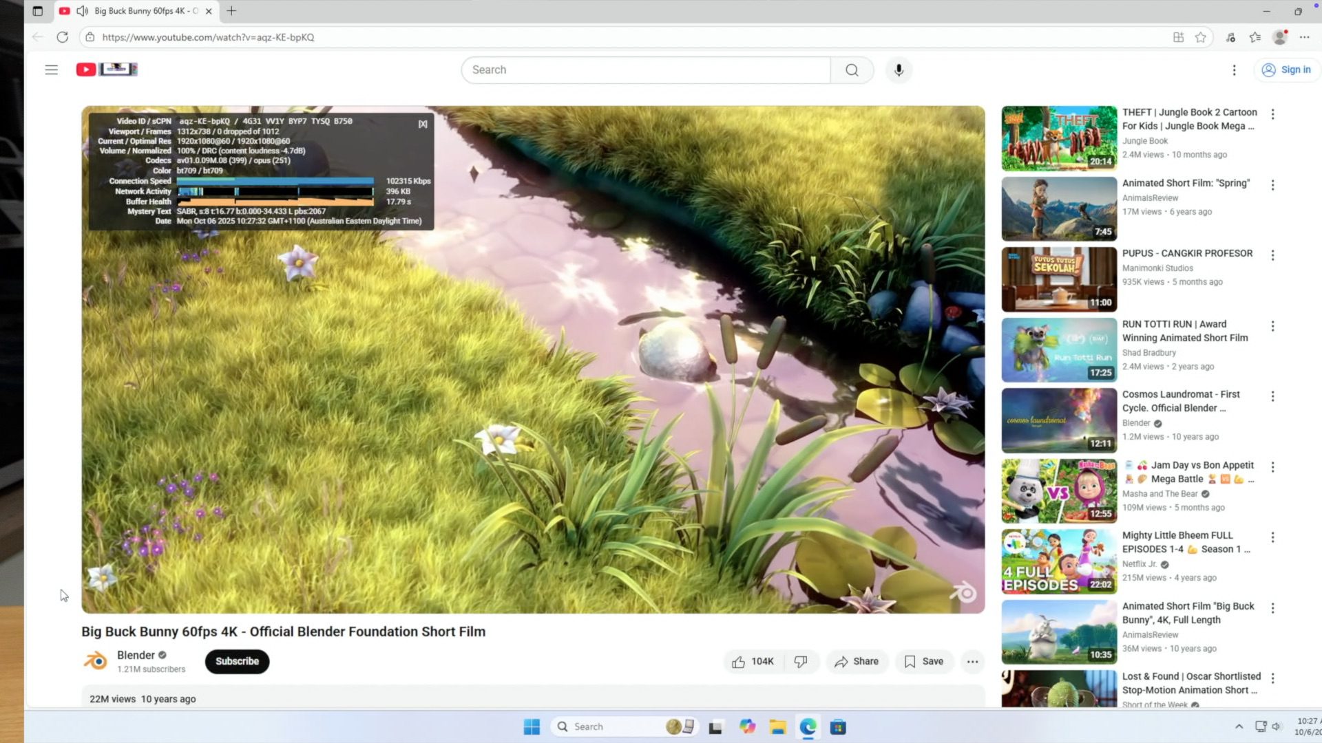Refresh the page in the browser
This screenshot has width=1322, height=743.
pyautogui.click(x=63, y=37)
